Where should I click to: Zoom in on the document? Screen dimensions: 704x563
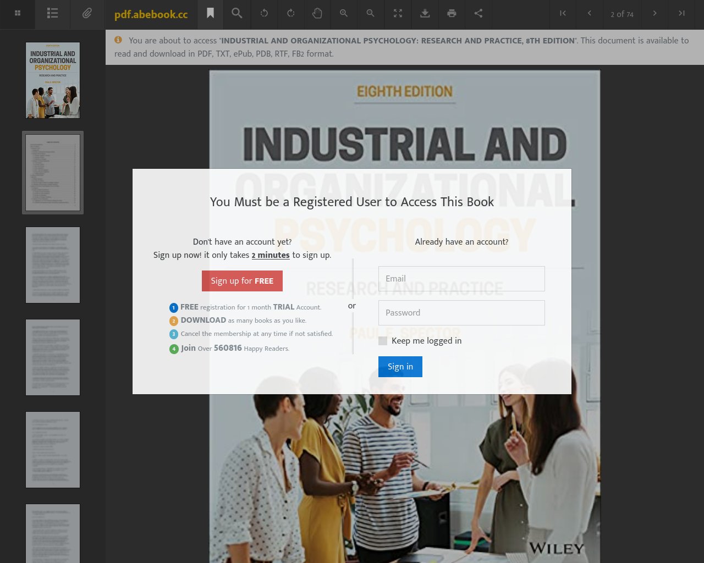pyautogui.click(x=344, y=13)
